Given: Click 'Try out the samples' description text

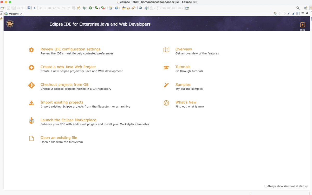Looking at the screenshot, I should [x=189, y=89].
